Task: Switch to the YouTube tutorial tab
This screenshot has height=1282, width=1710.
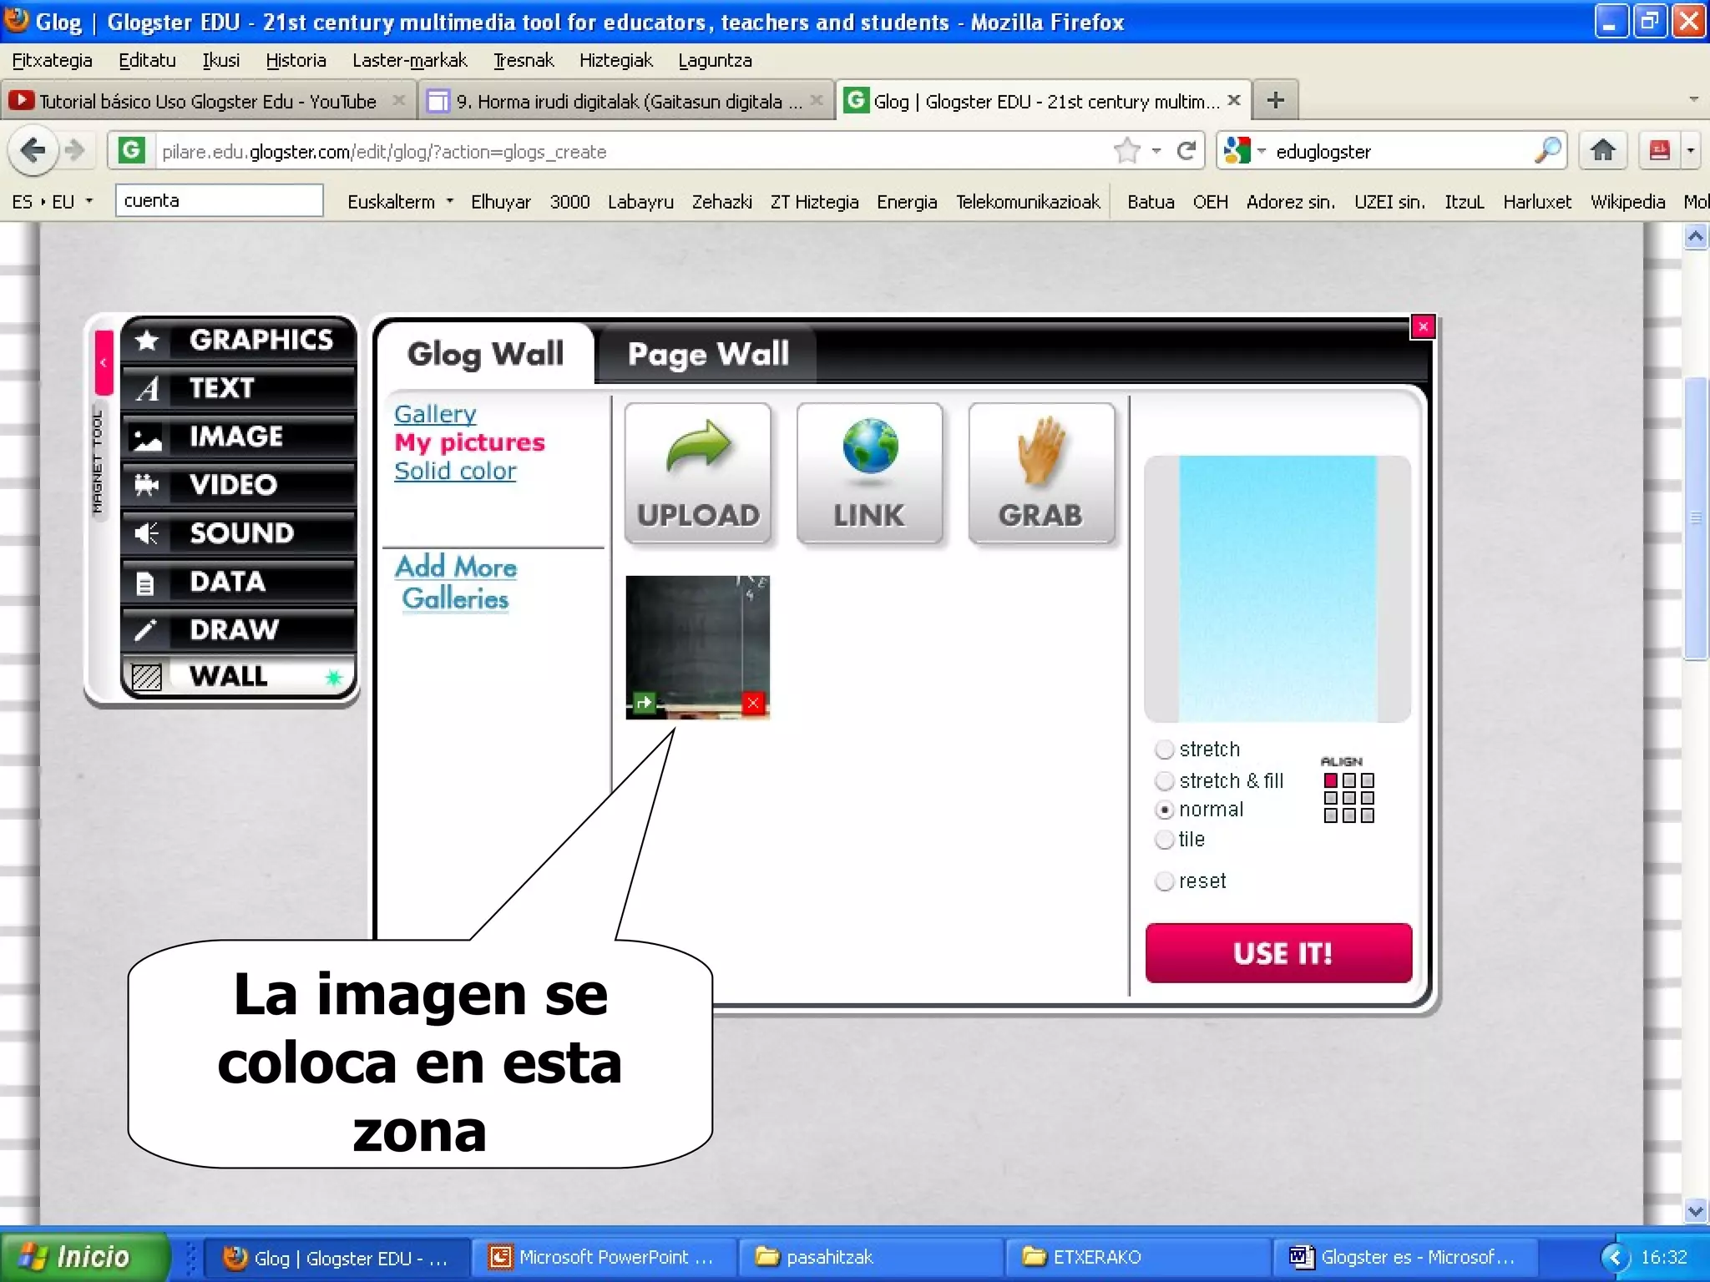Action: 208,101
